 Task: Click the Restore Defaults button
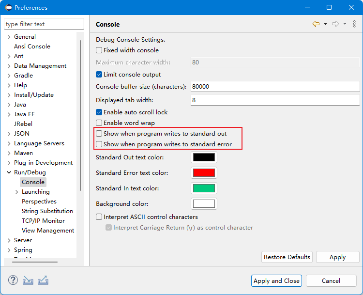pos(287,257)
